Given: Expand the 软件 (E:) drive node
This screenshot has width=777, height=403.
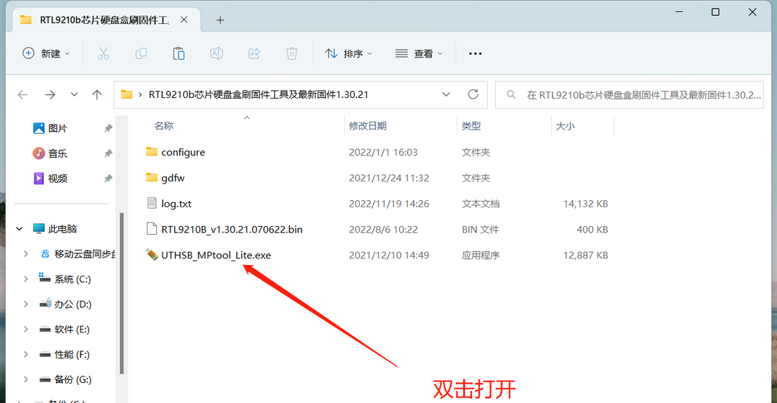Looking at the screenshot, I should click(26, 329).
